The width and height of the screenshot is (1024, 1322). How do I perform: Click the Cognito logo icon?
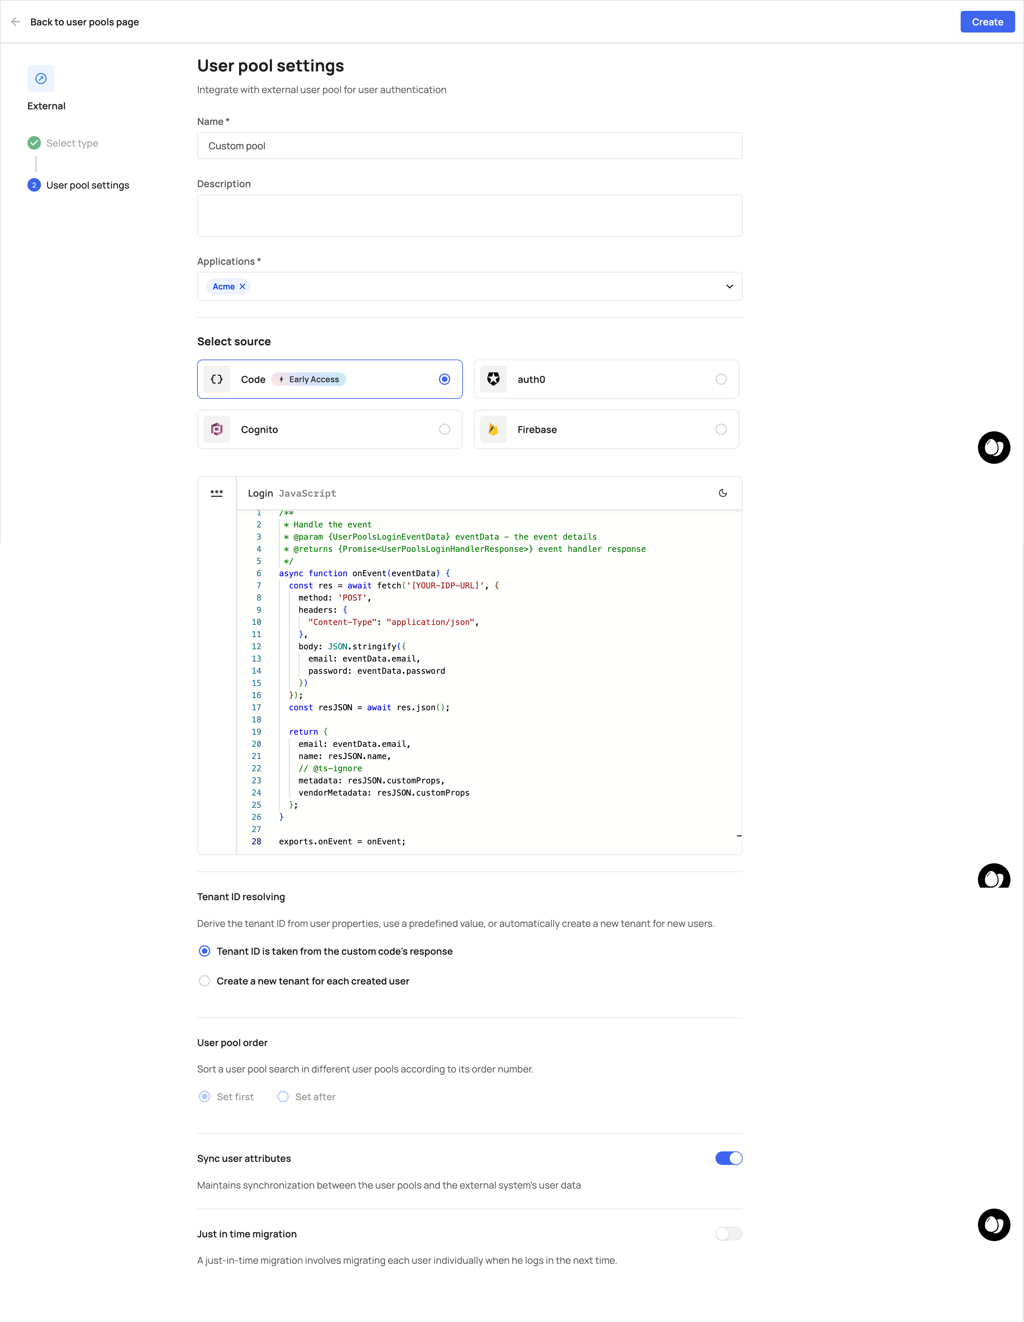217,430
